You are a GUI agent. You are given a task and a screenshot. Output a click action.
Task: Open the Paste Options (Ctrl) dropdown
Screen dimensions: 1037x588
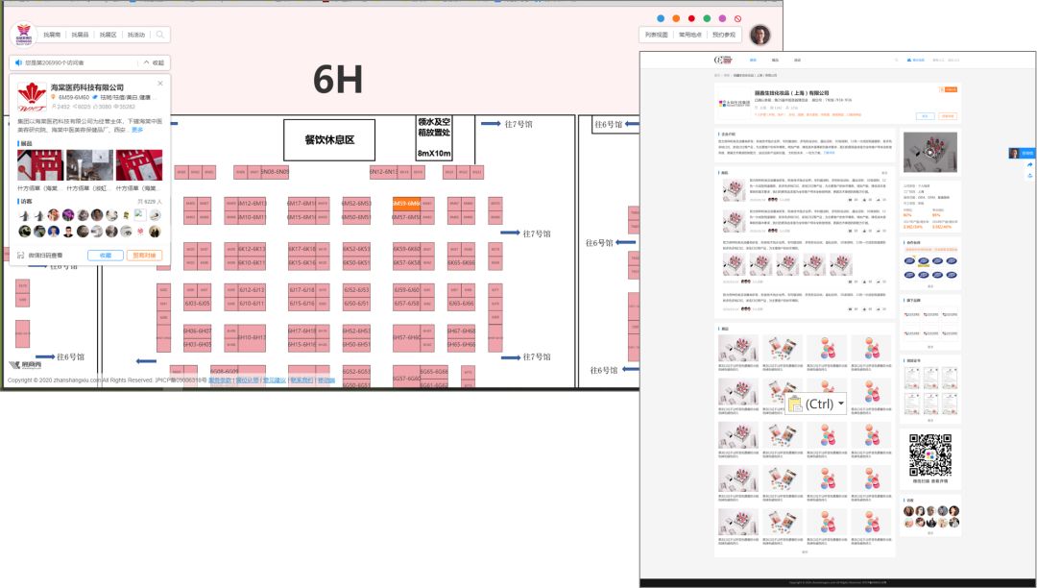click(x=816, y=404)
